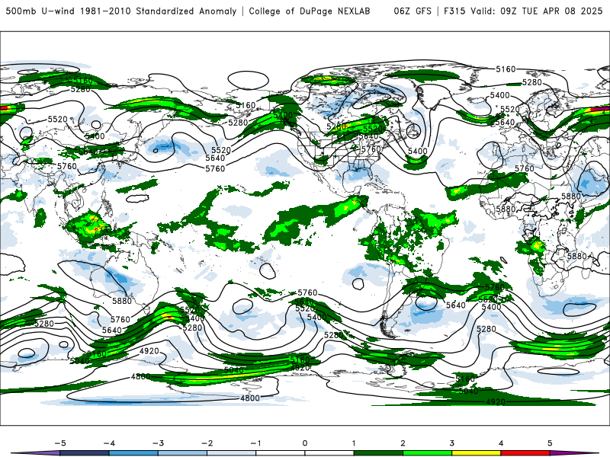Click the '5400' contour label over the North Atlantic
This screenshot has height=457, width=610.
tap(417, 151)
